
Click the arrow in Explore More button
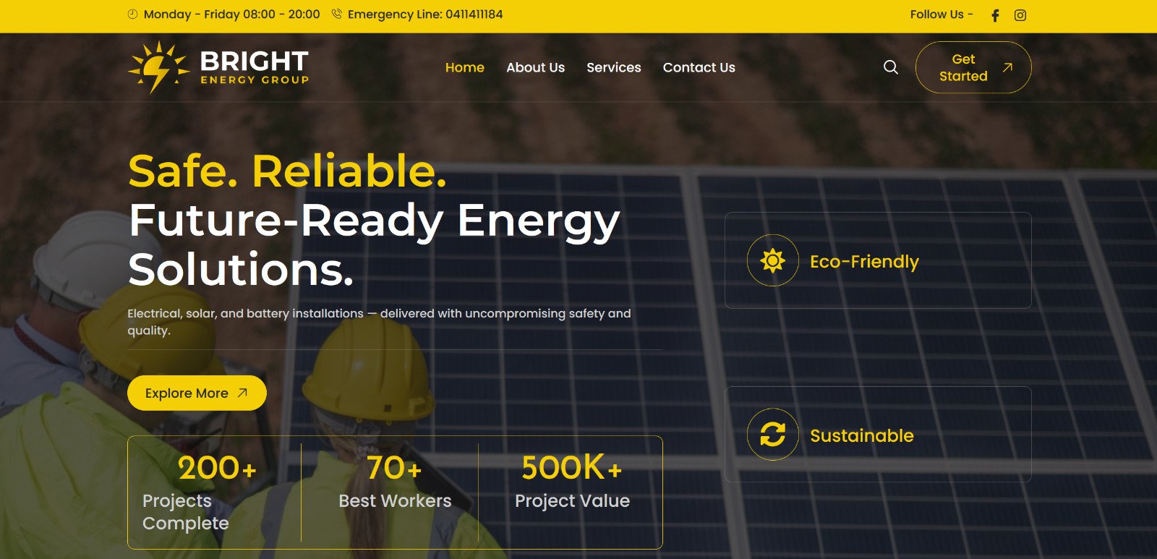(x=242, y=393)
